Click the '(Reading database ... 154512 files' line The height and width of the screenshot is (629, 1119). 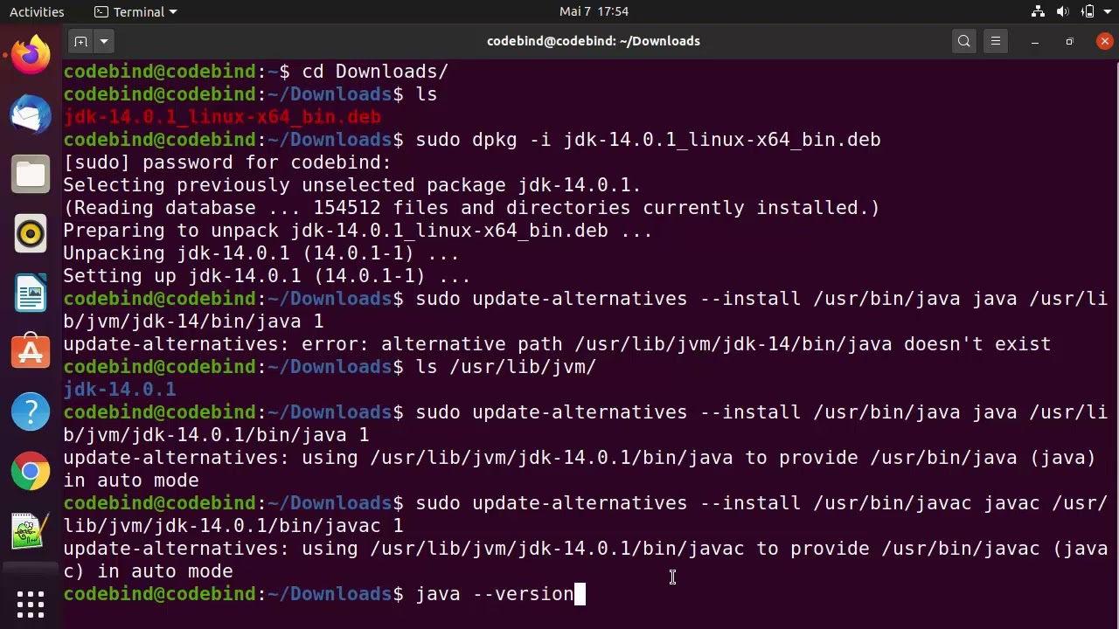[x=471, y=208]
